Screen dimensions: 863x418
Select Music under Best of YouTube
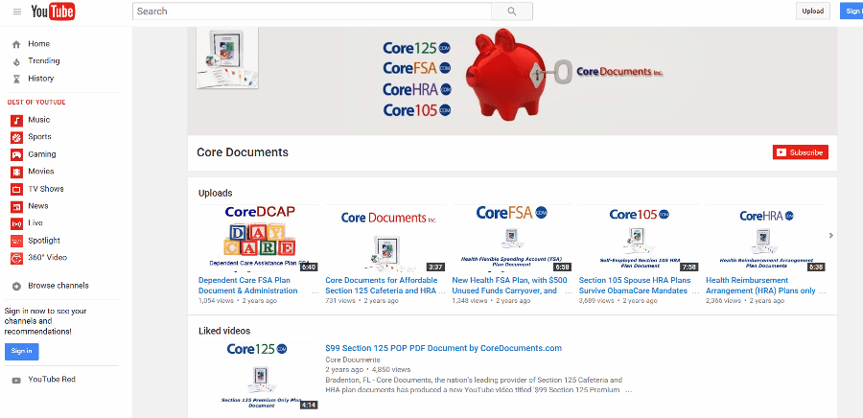click(x=38, y=120)
